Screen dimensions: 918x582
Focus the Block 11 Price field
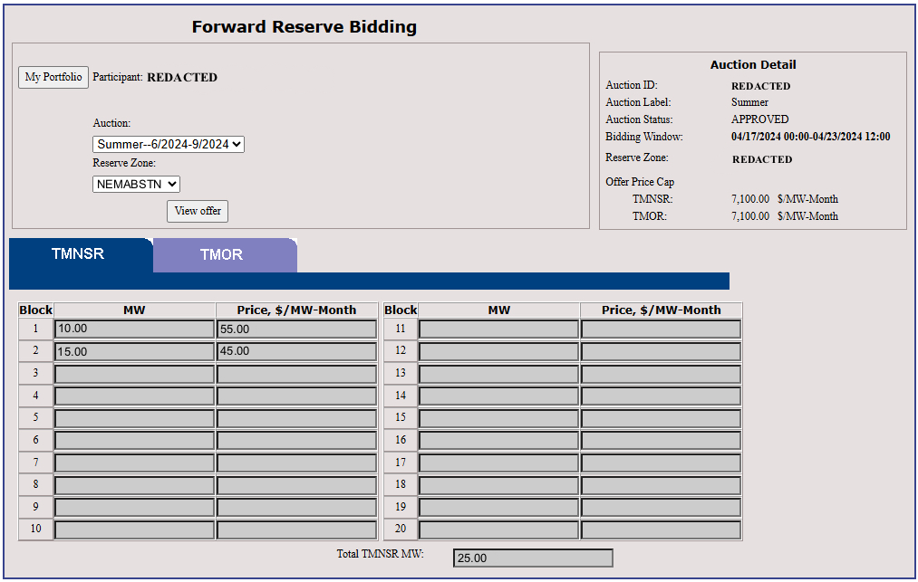point(661,329)
